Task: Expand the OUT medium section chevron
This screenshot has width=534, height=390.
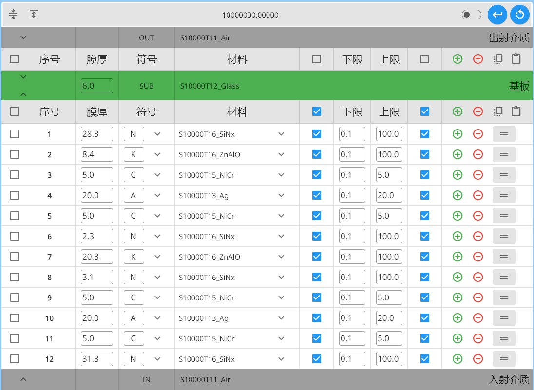Action: pos(23,37)
